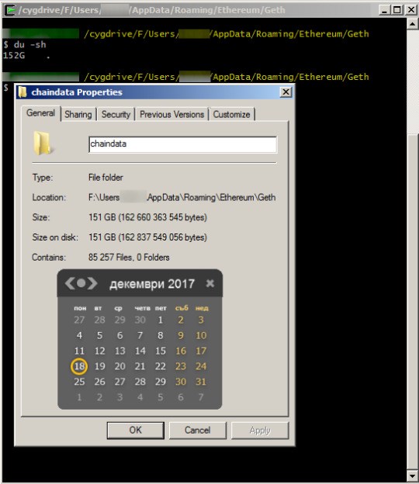Click the 'четв' weekday header

tap(142, 308)
